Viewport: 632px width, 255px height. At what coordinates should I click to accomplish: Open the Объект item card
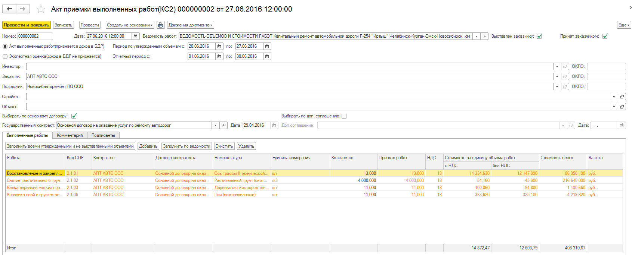pos(622,107)
